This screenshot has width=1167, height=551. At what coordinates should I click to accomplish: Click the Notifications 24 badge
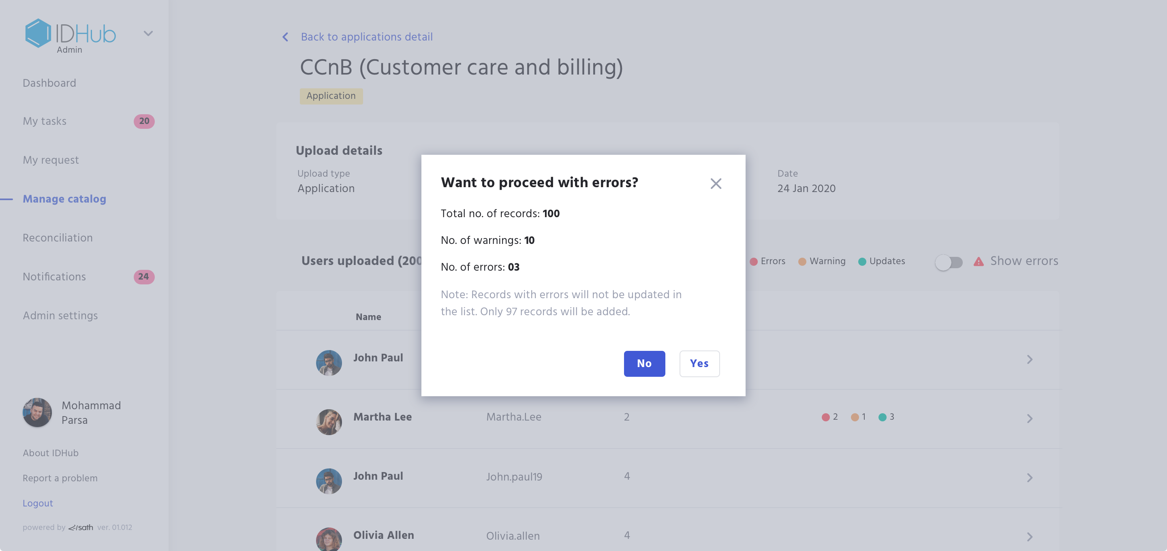pos(144,276)
